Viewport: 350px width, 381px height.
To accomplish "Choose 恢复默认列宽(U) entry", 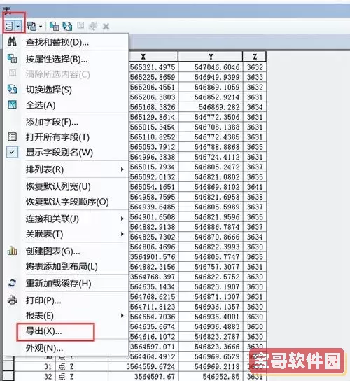I will pyautogui.click(x=66, y=186).
